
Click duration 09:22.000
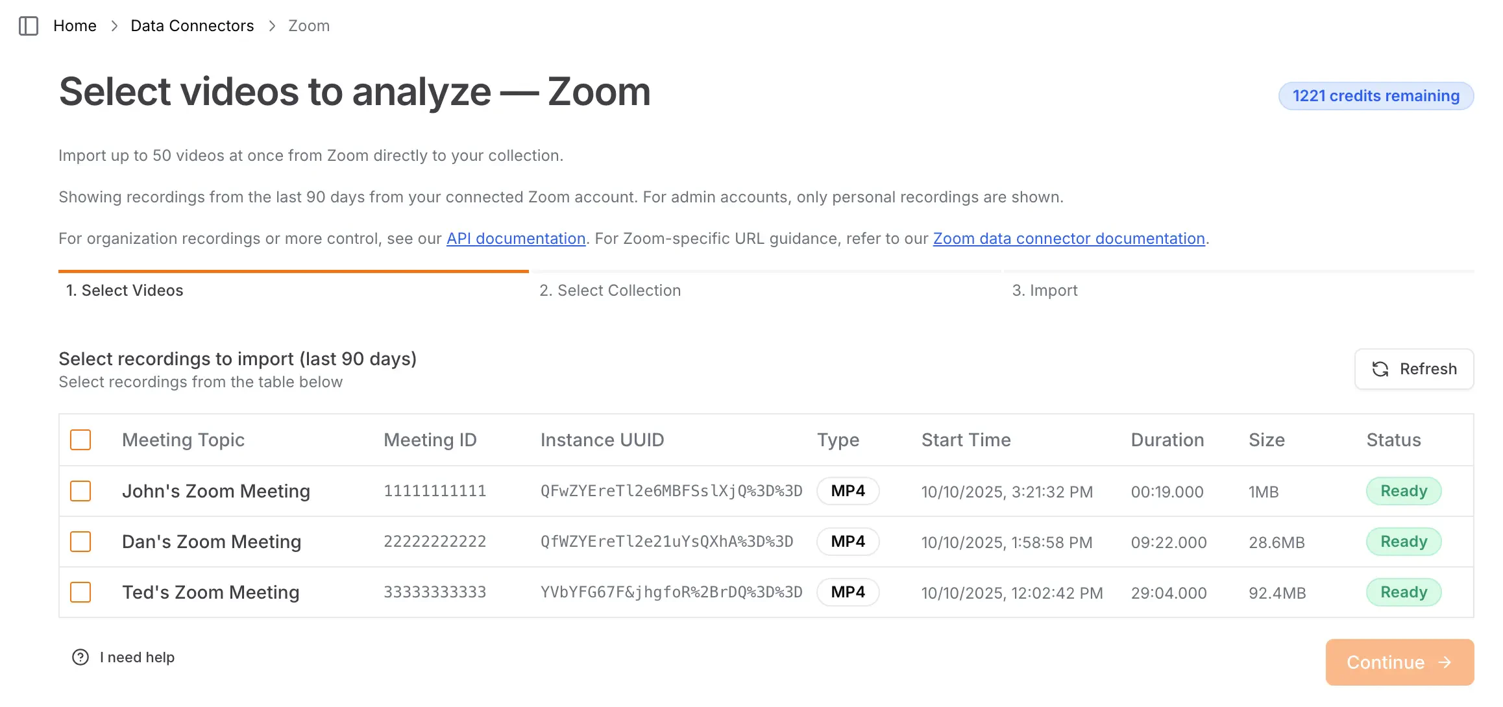1169,543
